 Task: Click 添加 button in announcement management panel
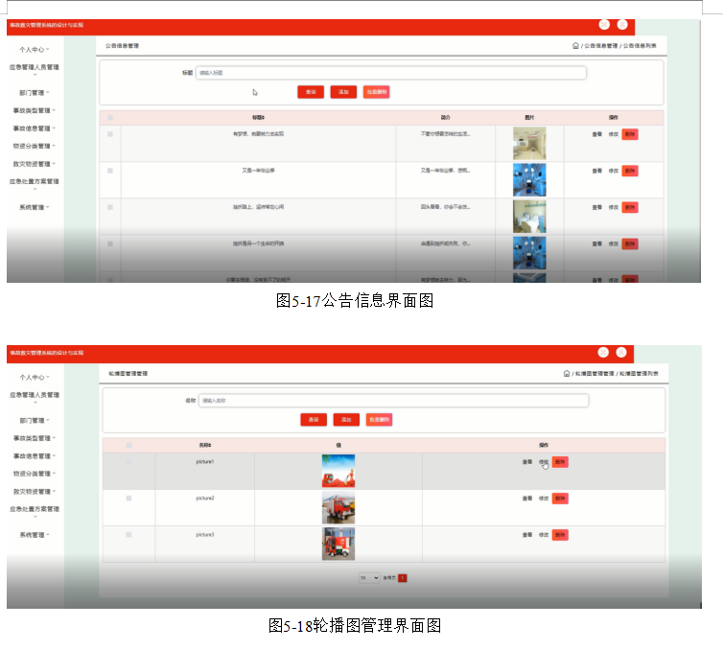click(x=343, y=92)
